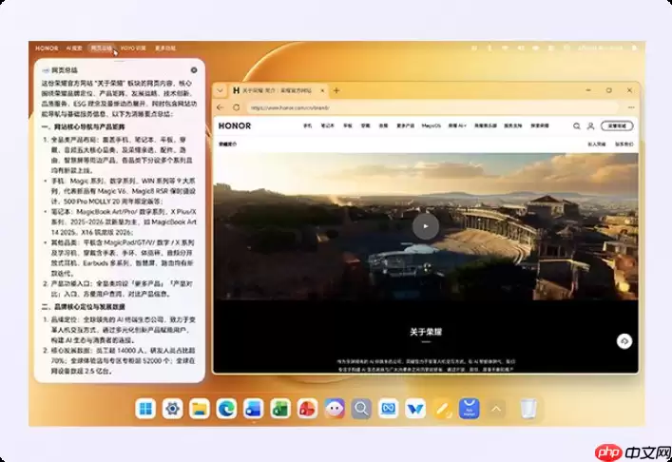672x462 pixels.
Task: Open Microsoft Edge from the dock
Action: click(x=227, y=409)
